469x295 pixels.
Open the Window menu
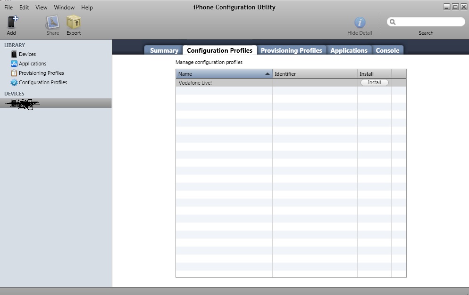click(64, 8)
